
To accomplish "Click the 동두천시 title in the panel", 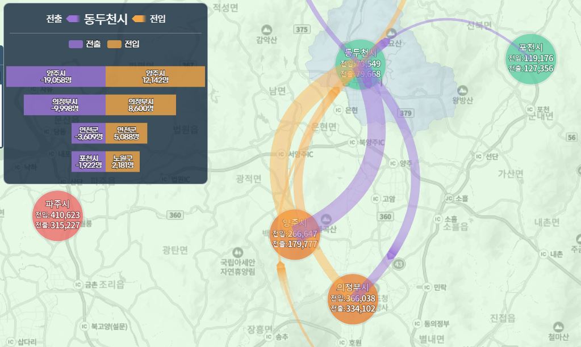I will pos(106,19).
